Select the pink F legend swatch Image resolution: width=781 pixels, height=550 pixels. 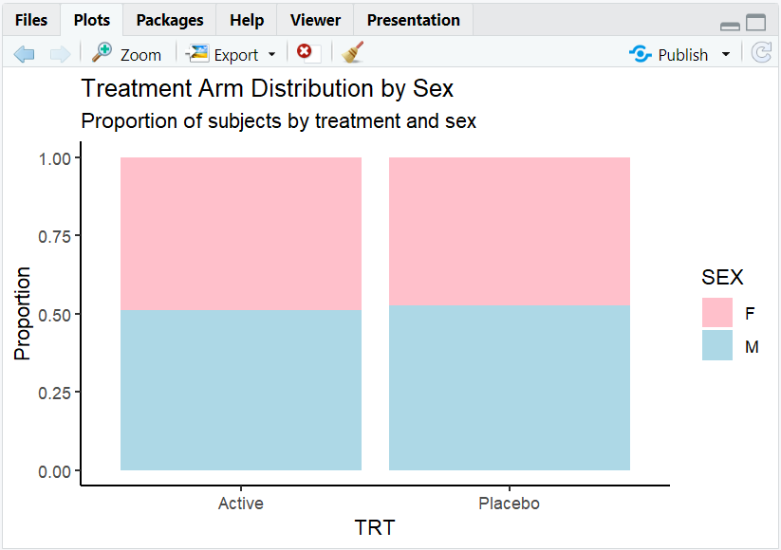[718, 314]
